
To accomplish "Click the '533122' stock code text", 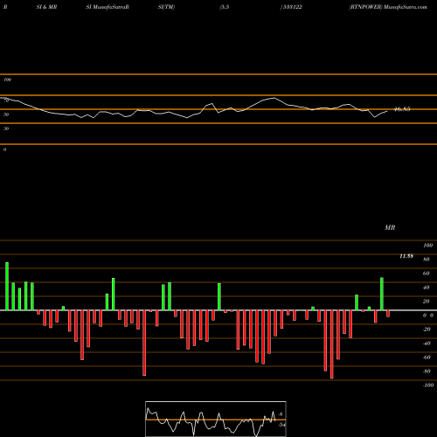I will point(292,7).
